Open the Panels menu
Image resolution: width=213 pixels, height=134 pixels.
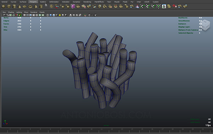point(42,12)
